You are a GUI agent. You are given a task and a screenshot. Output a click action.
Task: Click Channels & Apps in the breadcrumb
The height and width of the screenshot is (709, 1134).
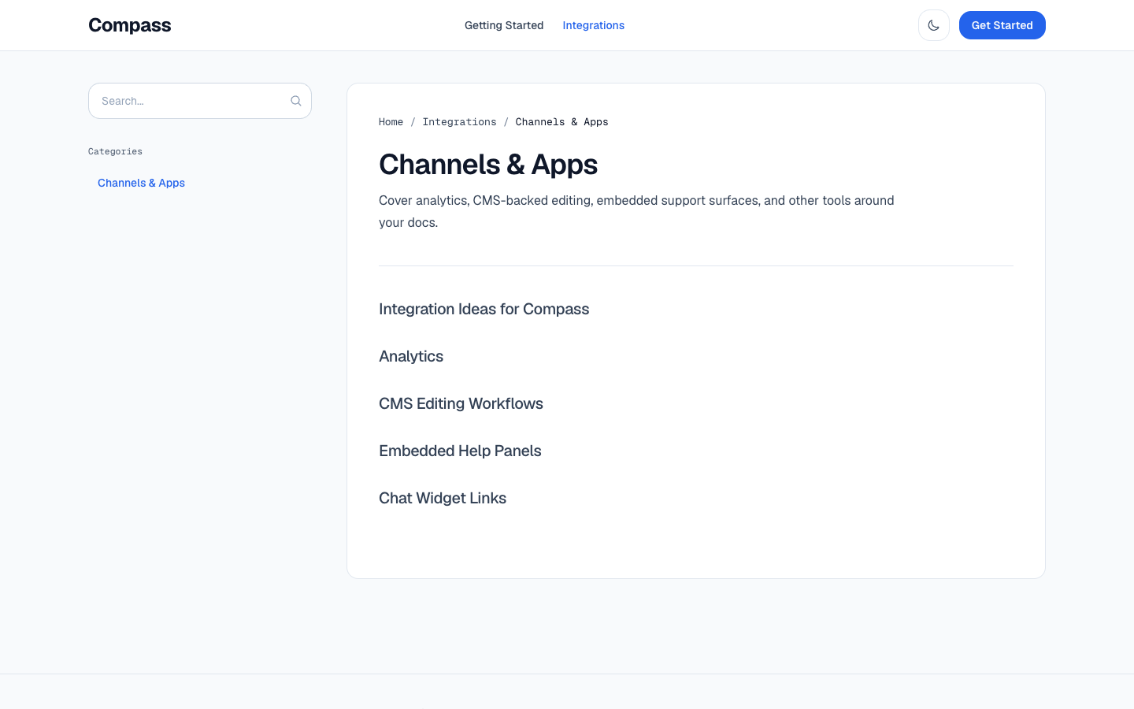coord(561,122)
